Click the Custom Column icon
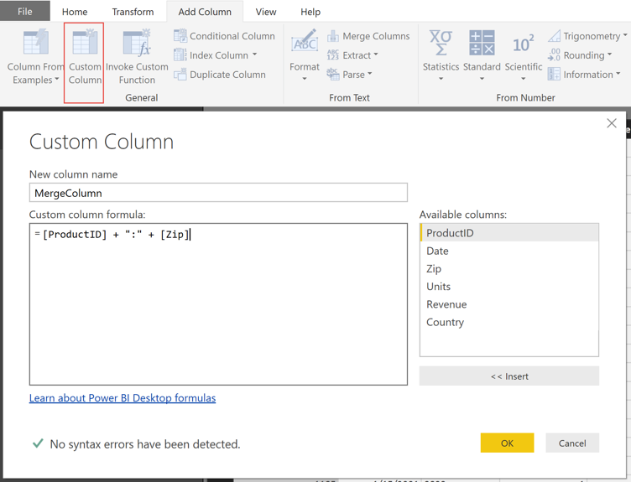Viewport: 631px width, 482px height. coord(85,41)
